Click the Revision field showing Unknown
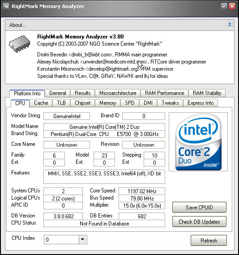This screenshot has width=239, height=255. pyautogui.click(x=144, y=145)
